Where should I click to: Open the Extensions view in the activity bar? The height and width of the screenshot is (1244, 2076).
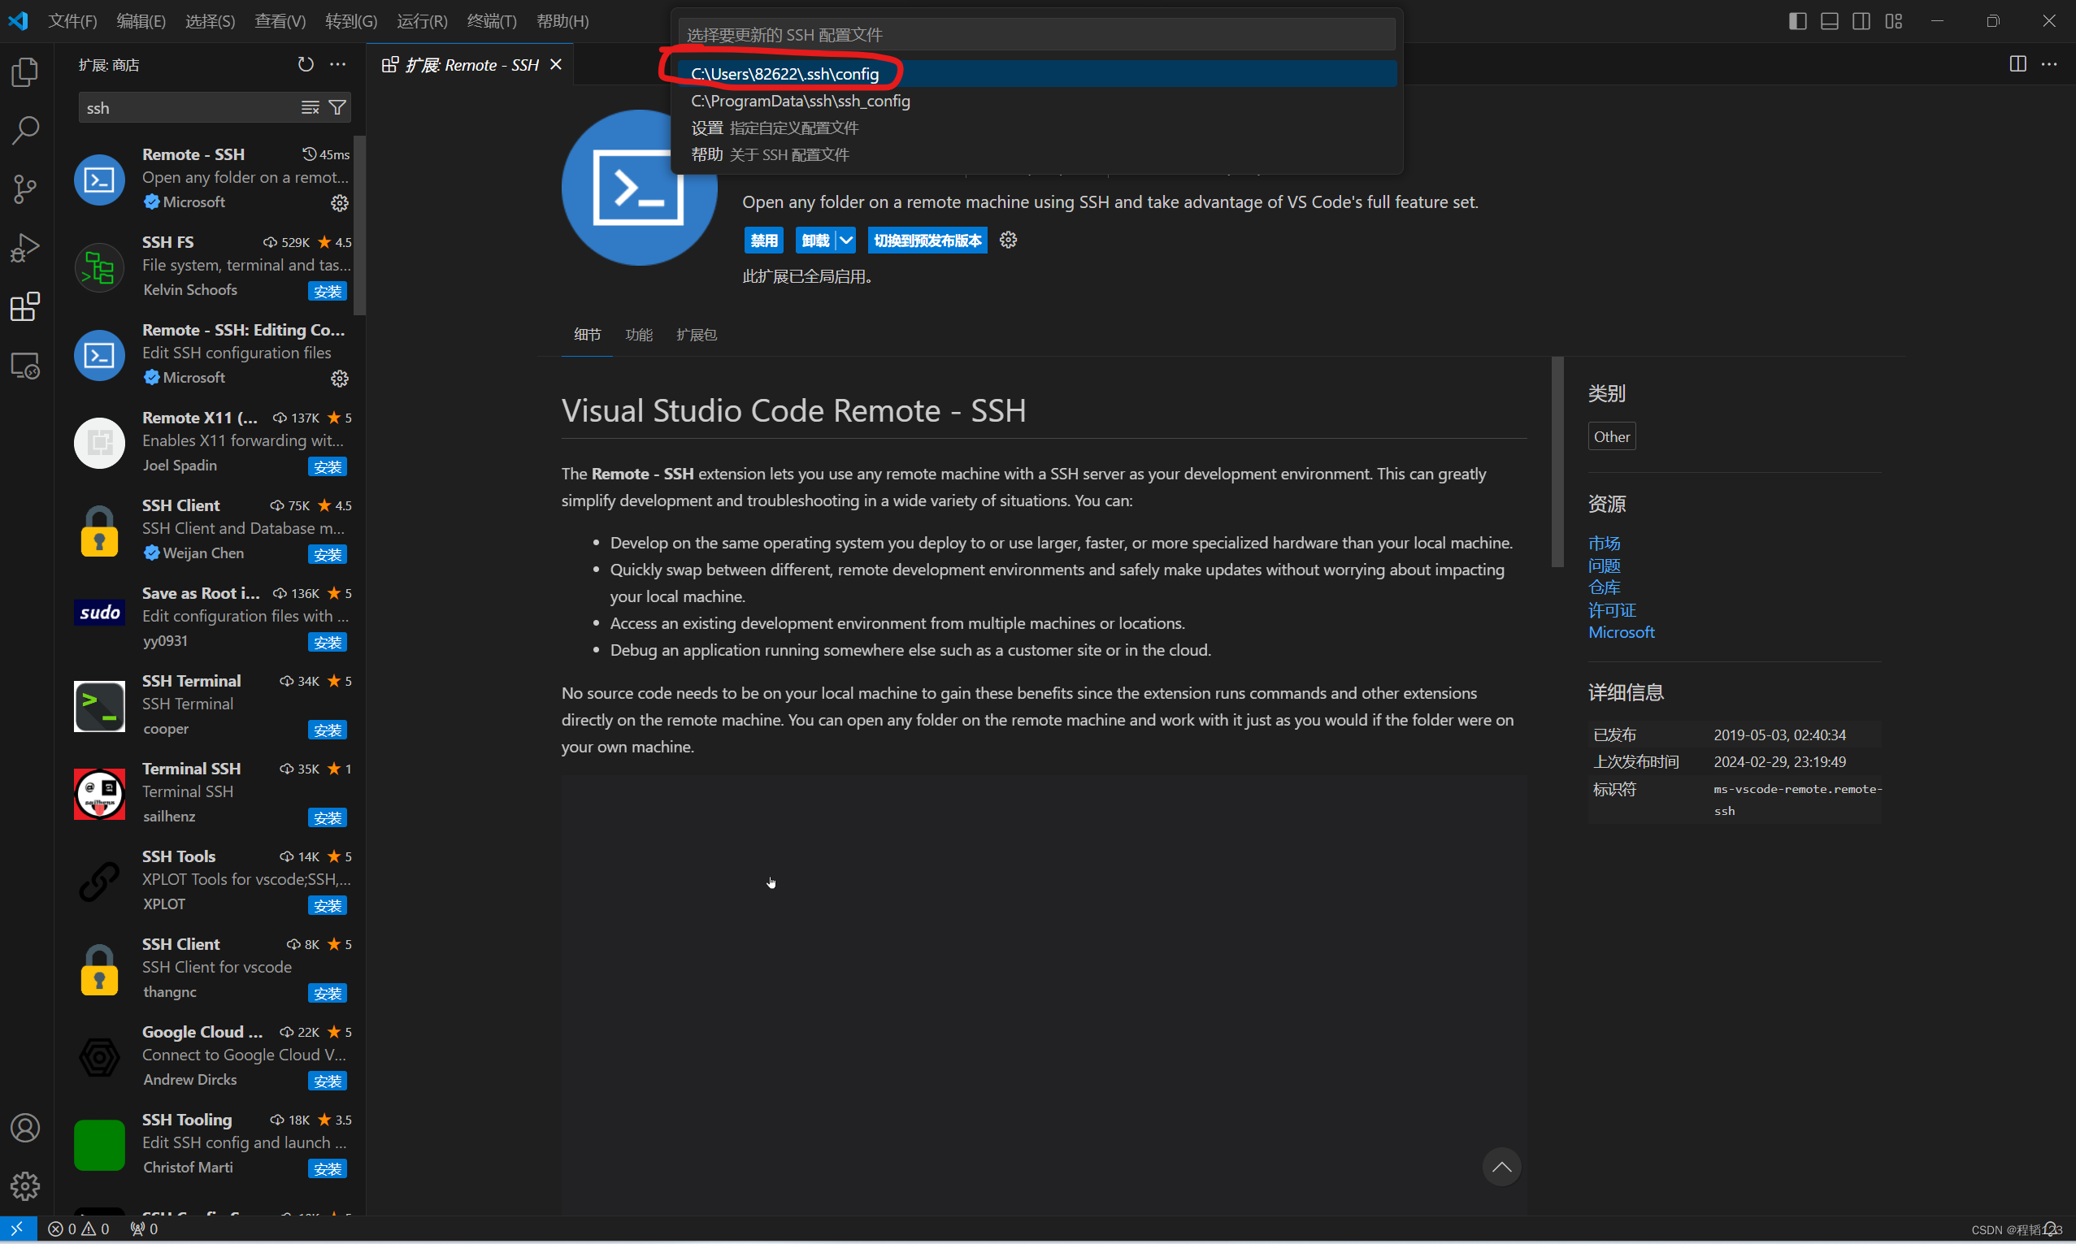pos(25,307)
